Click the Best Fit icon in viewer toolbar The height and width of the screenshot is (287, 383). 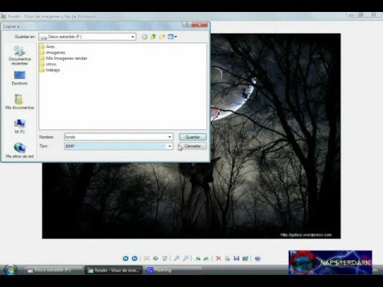(147, 258)
